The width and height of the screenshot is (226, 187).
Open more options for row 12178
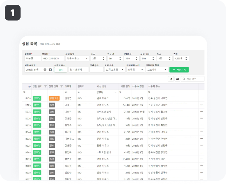click(201, 98)
